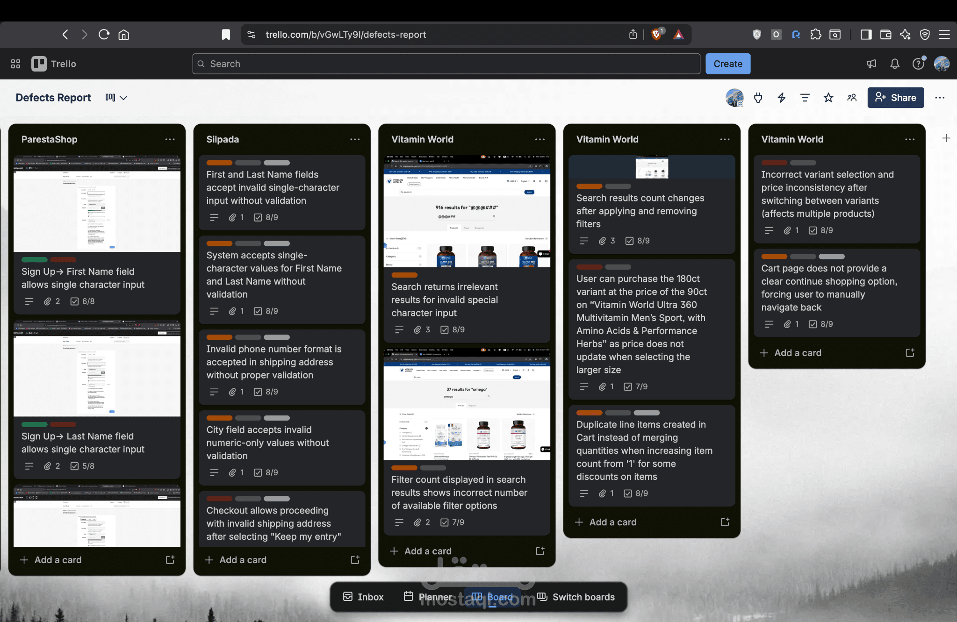Open the notifications bell
Image resolution: width=957 pixels, height=622 pixels.
[x=895, y=64]
